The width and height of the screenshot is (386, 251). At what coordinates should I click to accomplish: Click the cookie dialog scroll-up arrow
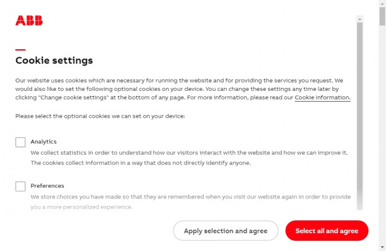tap(360, 19)
